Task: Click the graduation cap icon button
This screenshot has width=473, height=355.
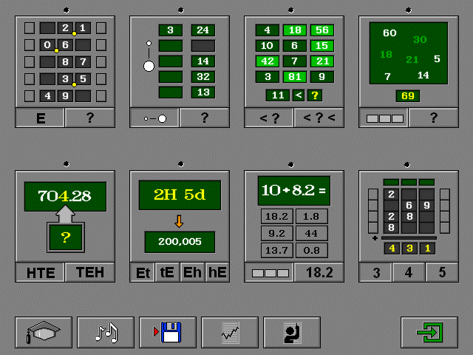Action: tap(44, 332)
